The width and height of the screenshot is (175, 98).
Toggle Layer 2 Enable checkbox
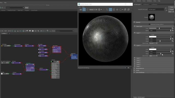point(150,47)
